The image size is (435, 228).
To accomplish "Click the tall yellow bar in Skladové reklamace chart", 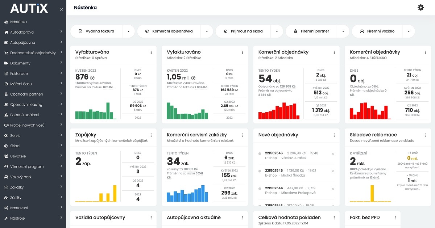I will (372, 193).
